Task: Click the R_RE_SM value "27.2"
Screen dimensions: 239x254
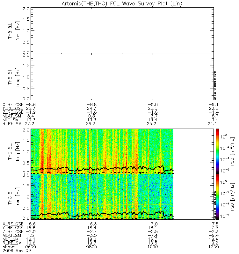Action: point(29,124)
